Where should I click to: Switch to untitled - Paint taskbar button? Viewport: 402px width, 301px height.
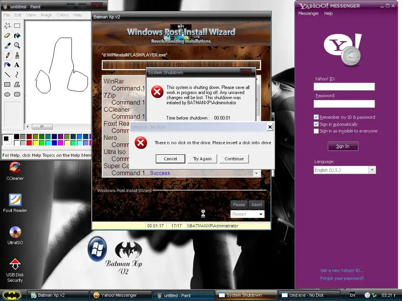(x=184, y=295)
